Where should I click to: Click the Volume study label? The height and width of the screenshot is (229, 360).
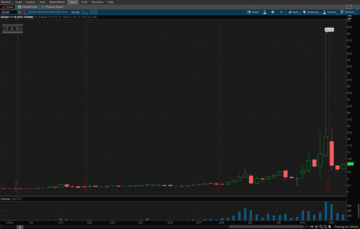tap(5, 199)
